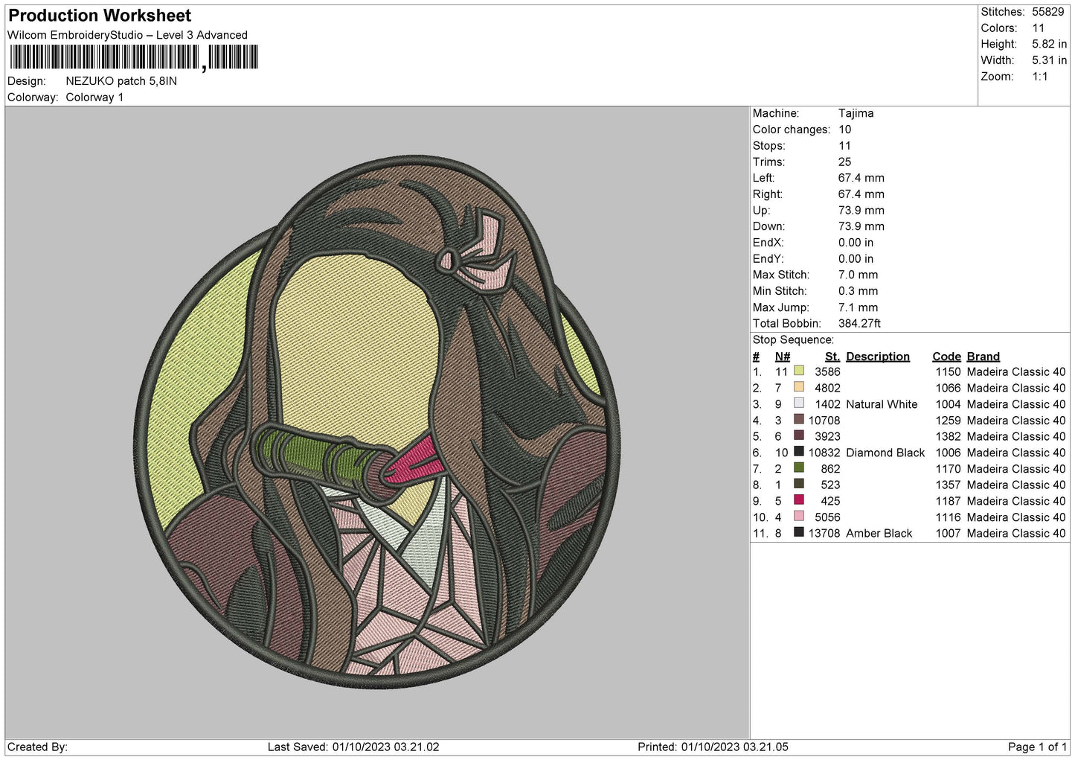The width and height of the screenshot is (1075, 760).
Task: Click stitch count '4802' in row 2
Action: click(x=827, y=388)
